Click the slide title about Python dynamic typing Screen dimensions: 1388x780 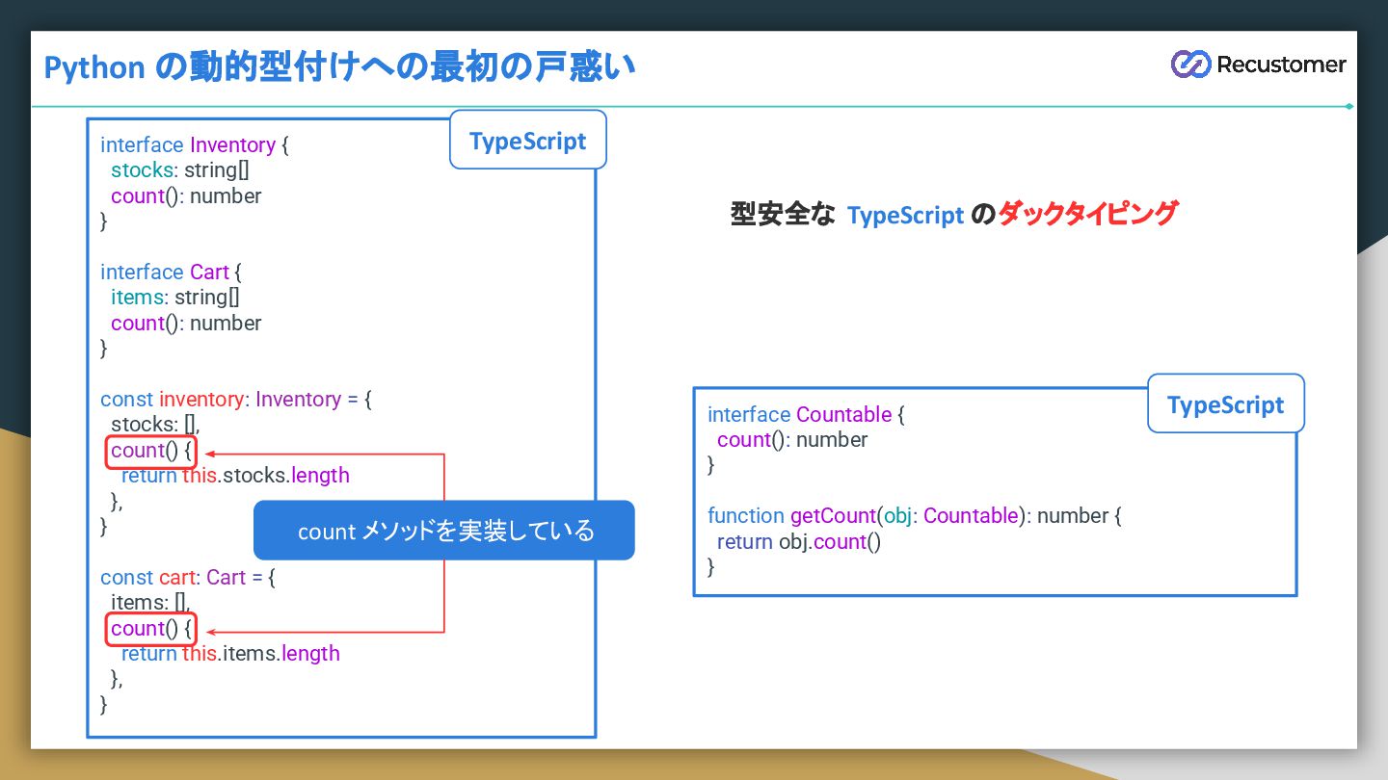(x=339, y=67)
